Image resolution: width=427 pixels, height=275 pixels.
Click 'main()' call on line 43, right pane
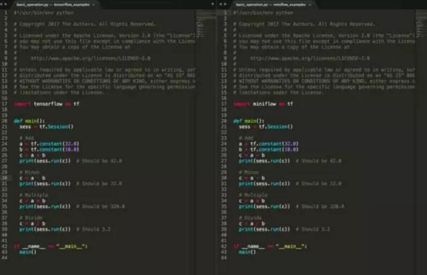click(x=247, y=252)
